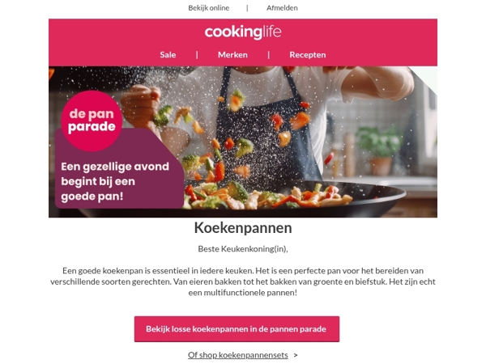This screenshot has width=486, height=364.
Task: Click the separator between Bekijk online and Afmelden
Action: pos(247,8)
